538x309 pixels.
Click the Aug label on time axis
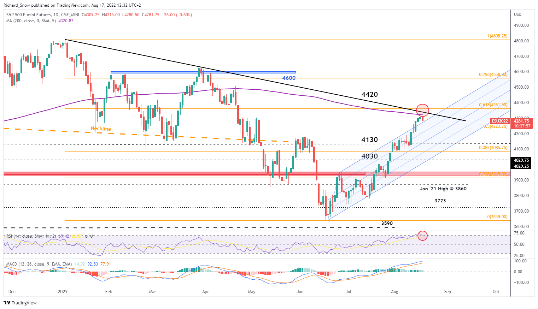[x=394, y=292]
